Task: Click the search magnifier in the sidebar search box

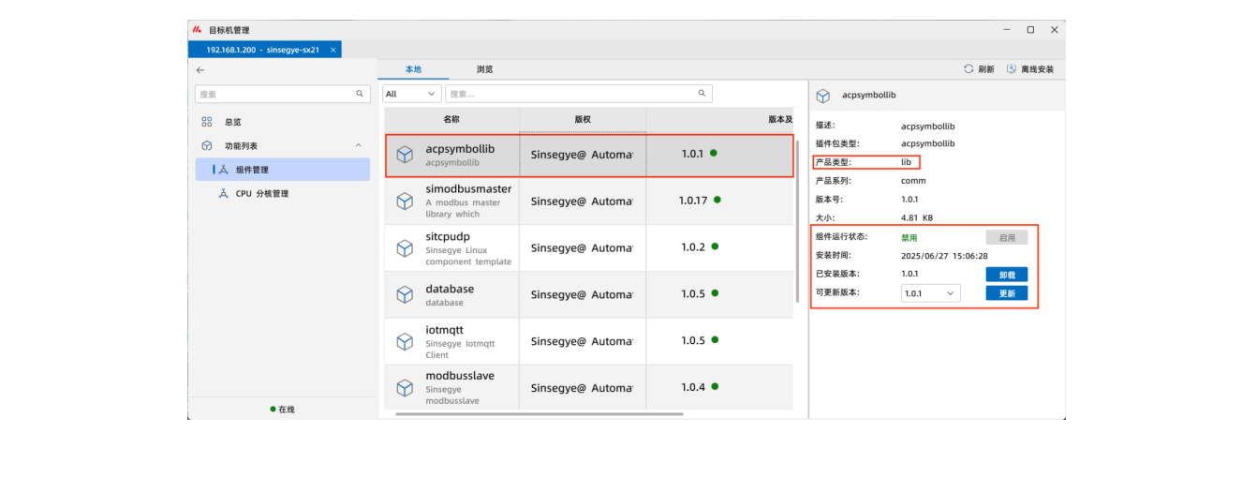Action: click(360, 94)
